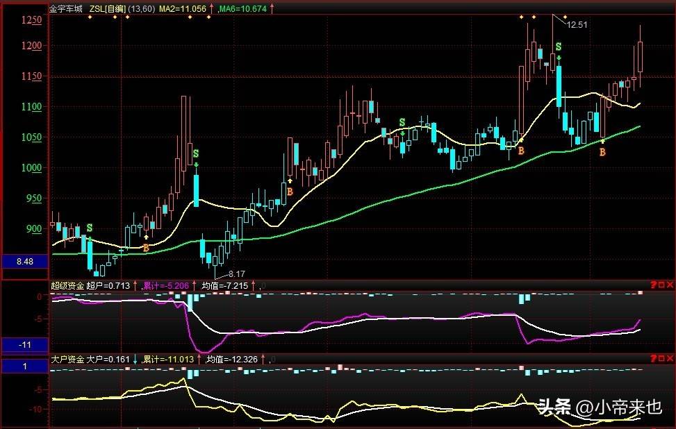Viewport: 676px width, 429px height.
Task: Click the up arrow after 均值=-7.215
Action: click(x=254, y=285)
